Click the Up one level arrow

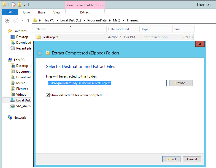pyautogui.click(x=28, y=20)
